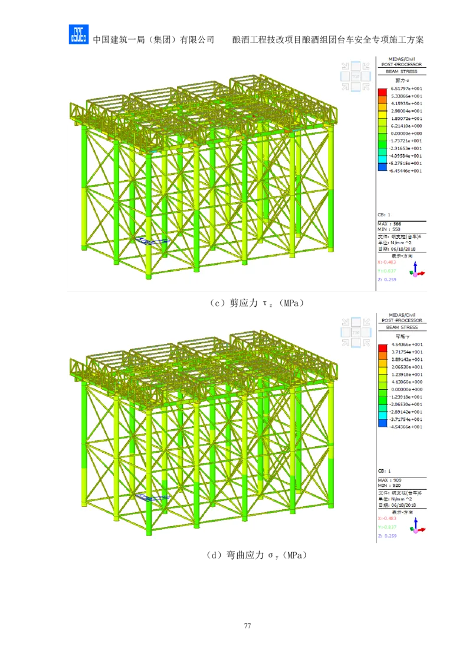Click top-right diagonal arrow in upper view cube
Viewport: 472px width, 669px height.
pyautogui.click(x=366, y=66)
